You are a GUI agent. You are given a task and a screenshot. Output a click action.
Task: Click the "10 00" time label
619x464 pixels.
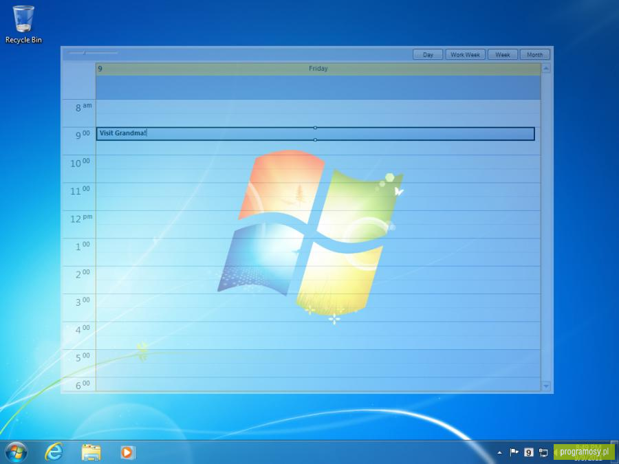(80, 163)
